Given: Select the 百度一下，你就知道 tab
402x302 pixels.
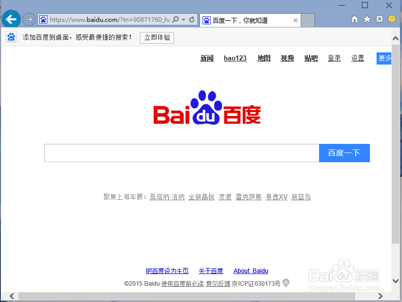Looking at the screenshot, I should (x=250, y=20).
